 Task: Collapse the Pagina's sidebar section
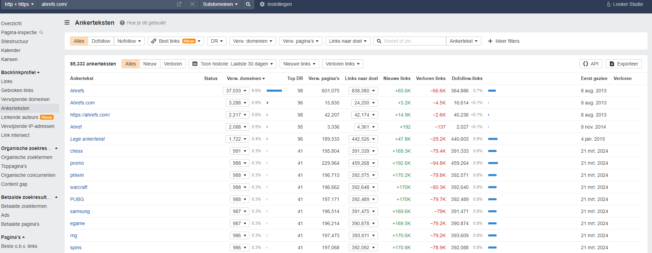13,237
